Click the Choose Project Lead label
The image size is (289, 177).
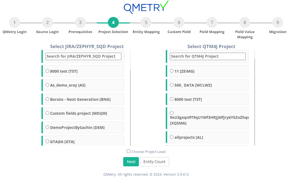coord(148,152)
